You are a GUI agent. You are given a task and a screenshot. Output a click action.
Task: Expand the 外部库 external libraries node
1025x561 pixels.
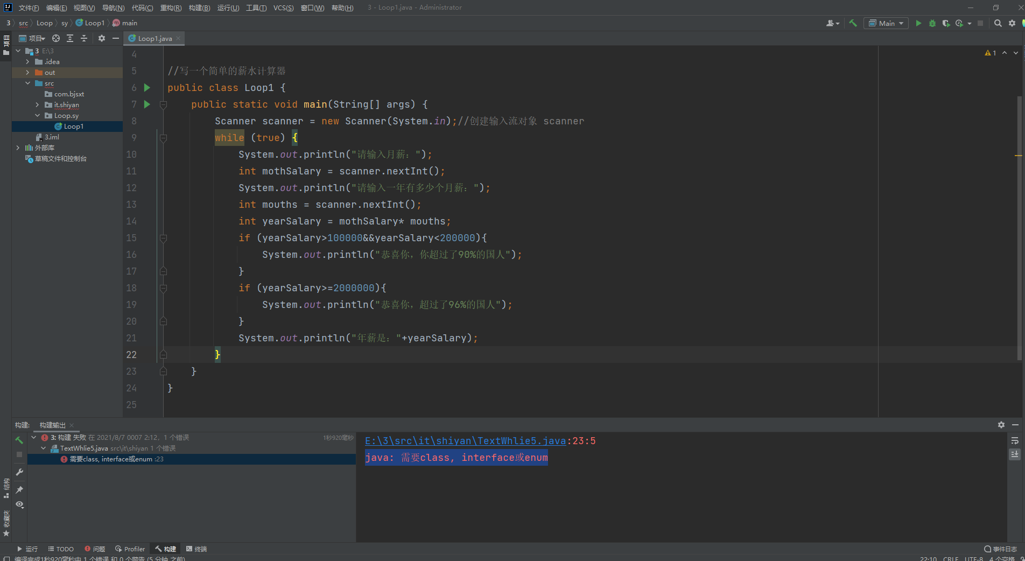pos(18,148)
